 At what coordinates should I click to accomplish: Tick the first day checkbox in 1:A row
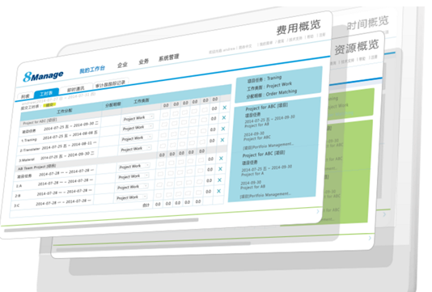click(x=160, y=175)
